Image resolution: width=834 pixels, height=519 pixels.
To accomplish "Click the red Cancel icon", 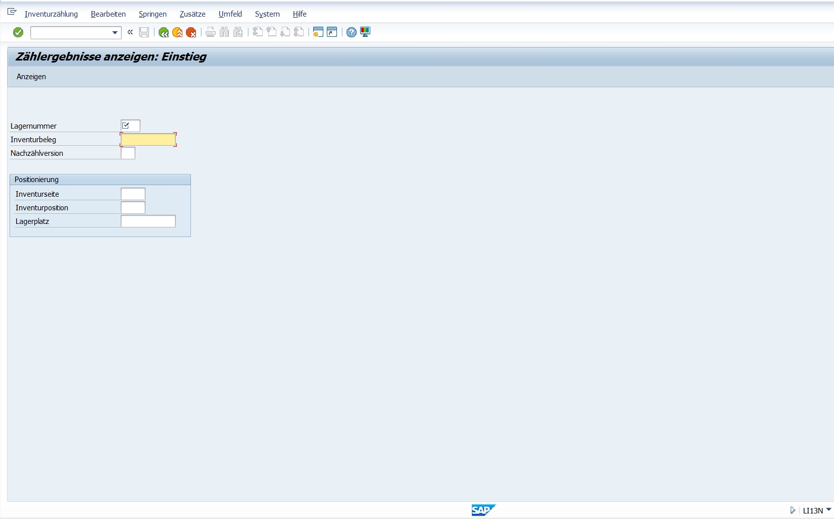I will click(191, 32).
